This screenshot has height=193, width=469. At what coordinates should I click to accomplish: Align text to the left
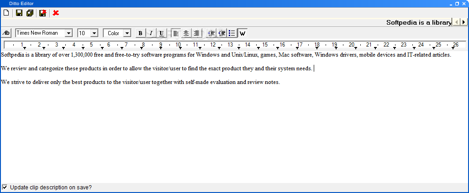point(176,33)
